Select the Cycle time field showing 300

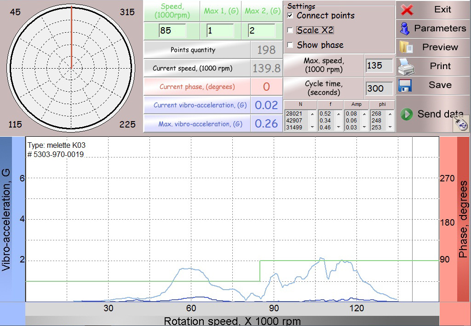[379, 88]
